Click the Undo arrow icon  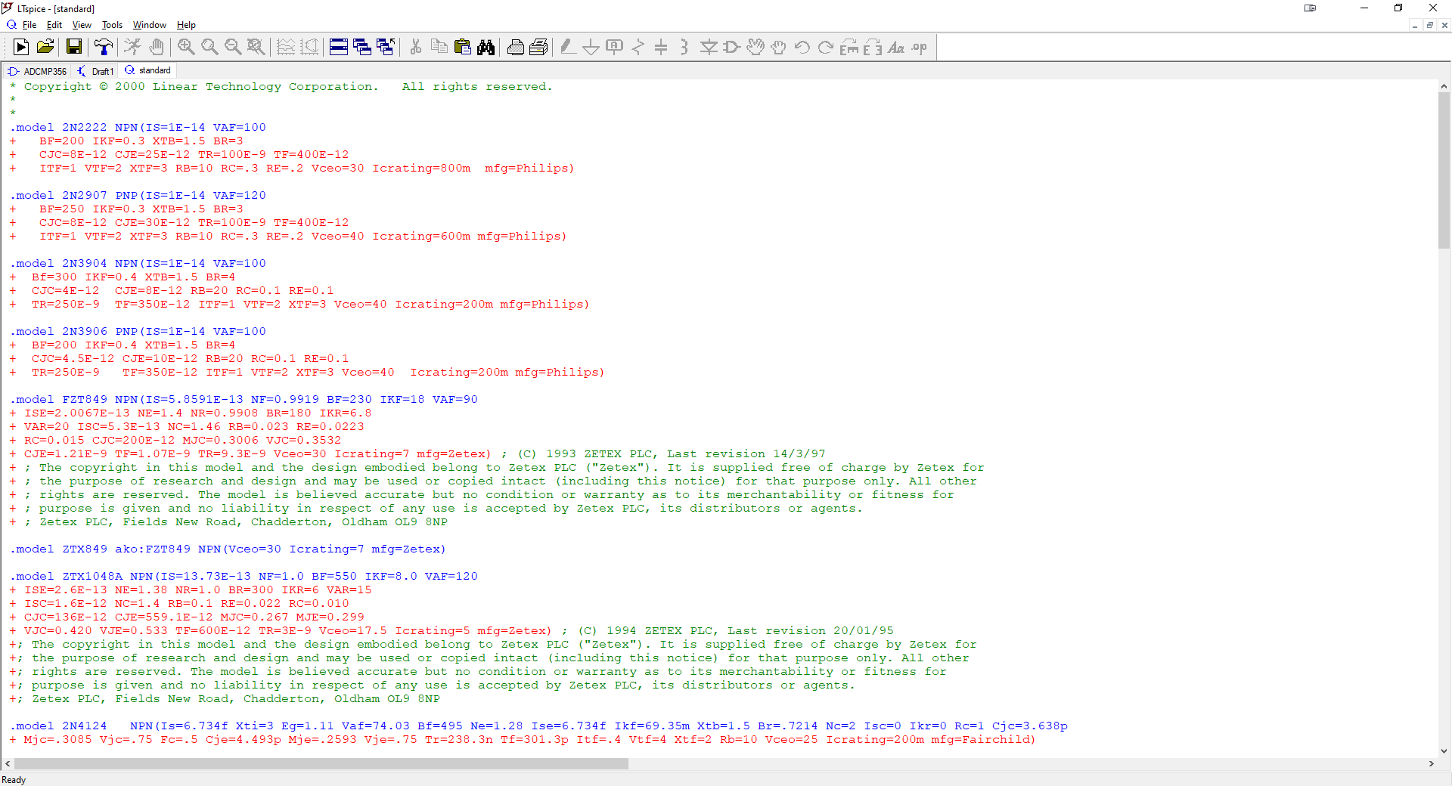[x=802, y=47]
